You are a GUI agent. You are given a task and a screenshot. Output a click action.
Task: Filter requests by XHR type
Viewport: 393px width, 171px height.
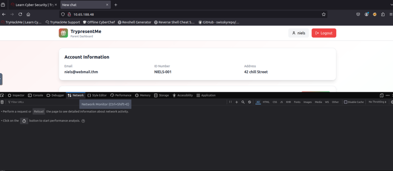point(288,102)
